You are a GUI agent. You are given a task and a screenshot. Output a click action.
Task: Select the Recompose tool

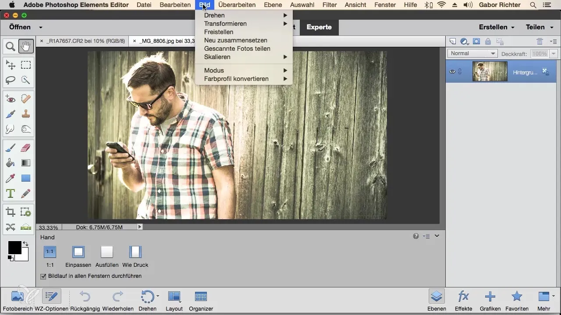point(26,212)
